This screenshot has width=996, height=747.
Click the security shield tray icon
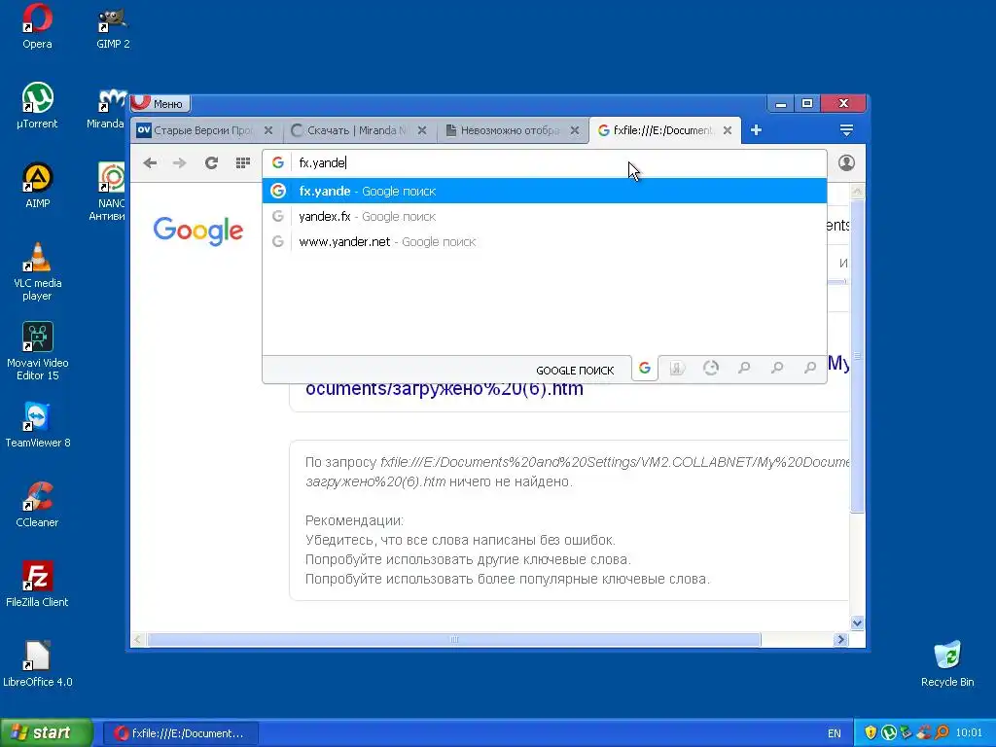[871, 732]
